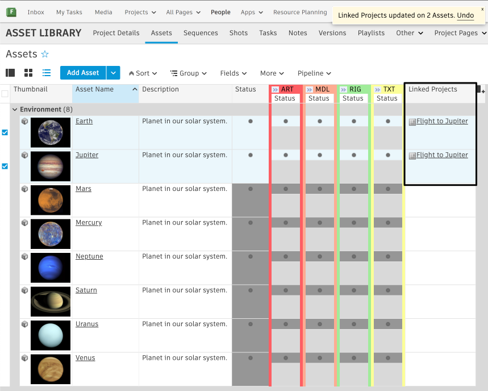Go to Inbox
This screenshot has width=488, height=391.
(x=36, y=12)
